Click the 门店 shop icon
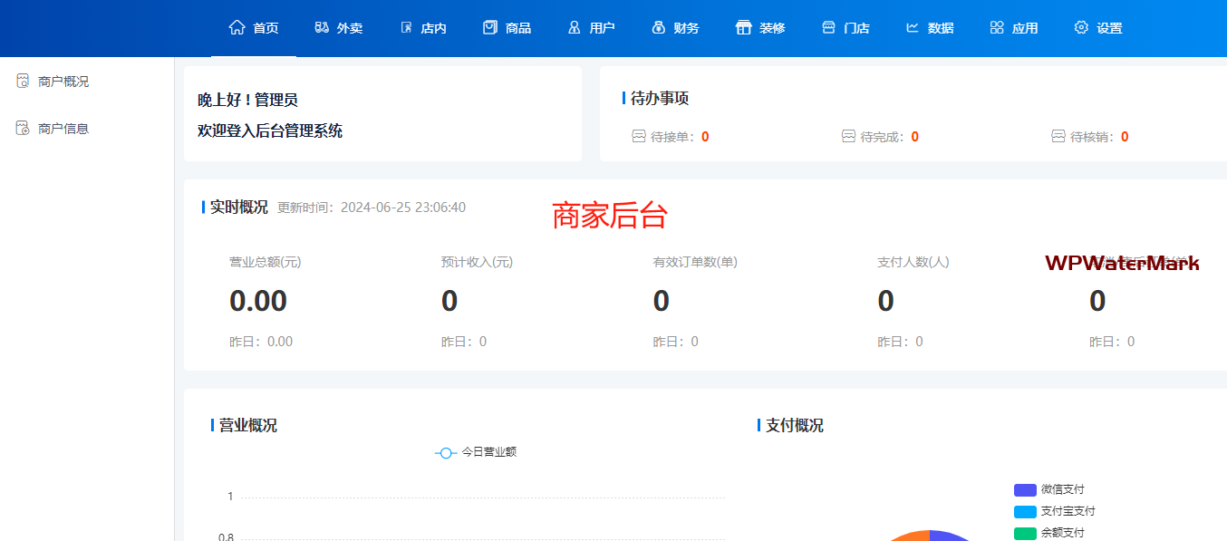 click(x=828, y=27)
